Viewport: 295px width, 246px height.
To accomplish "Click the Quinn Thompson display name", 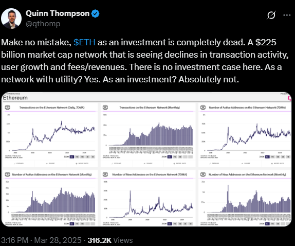I will pos(58,13).
